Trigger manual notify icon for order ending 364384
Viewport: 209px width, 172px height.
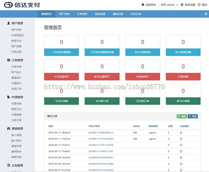coord(181,139)
